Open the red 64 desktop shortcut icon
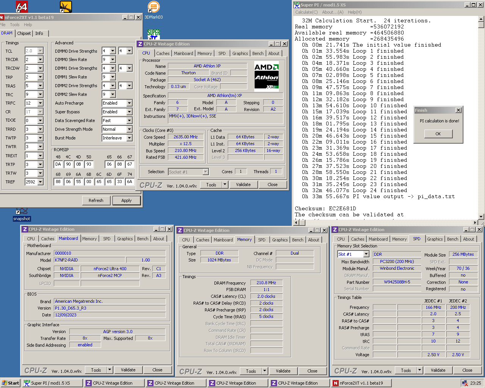Image resolution: width=485 pixels, height=388 pixels. [22, 6]
